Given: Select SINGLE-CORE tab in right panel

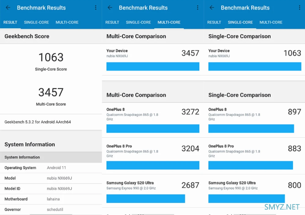Looking at the screenshot, I should pyautogui.click(x=240, y=22).
